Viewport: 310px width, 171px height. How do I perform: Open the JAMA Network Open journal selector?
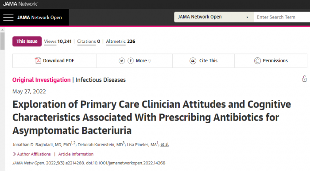[x=214, y=17]
